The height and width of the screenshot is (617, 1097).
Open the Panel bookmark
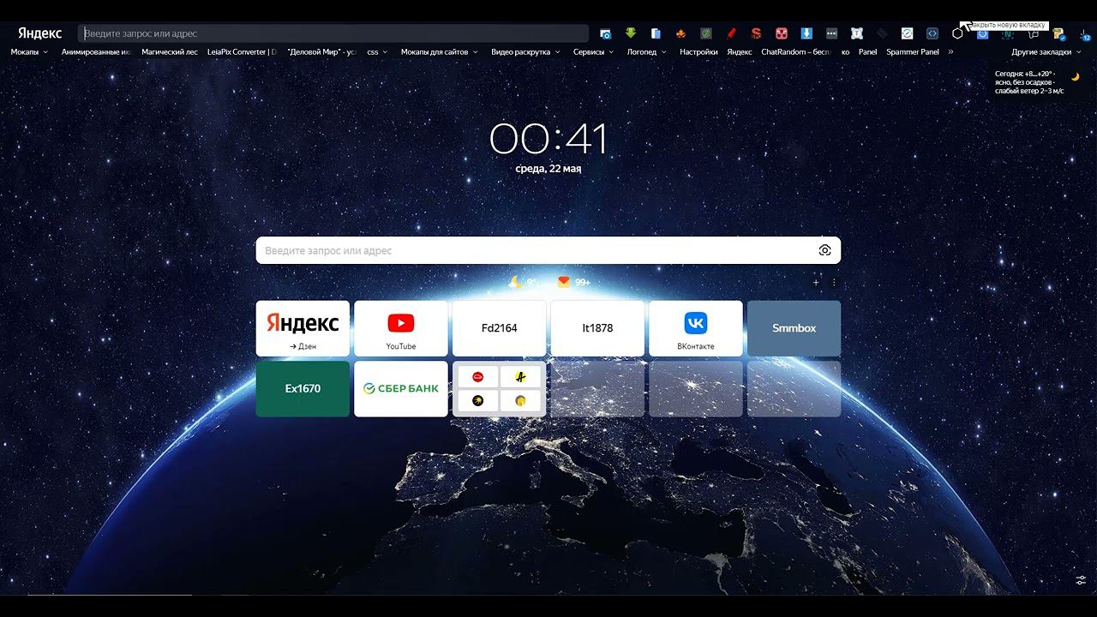pos(867,51)
